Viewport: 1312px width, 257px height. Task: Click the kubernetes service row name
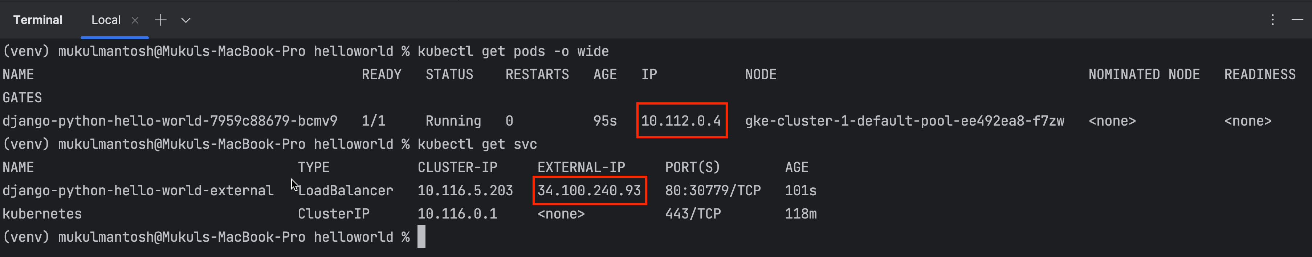coord(42,214)
